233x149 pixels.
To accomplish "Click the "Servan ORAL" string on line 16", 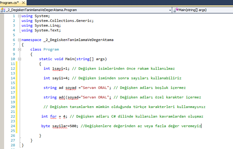I will (95, 88).
